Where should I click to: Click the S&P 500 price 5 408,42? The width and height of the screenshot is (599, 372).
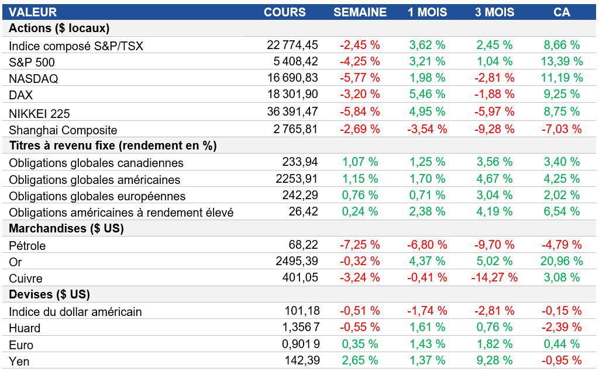point(296,61)
